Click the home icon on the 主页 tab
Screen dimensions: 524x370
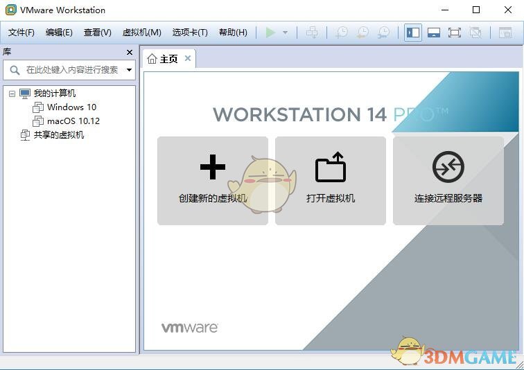pos(152,59)
